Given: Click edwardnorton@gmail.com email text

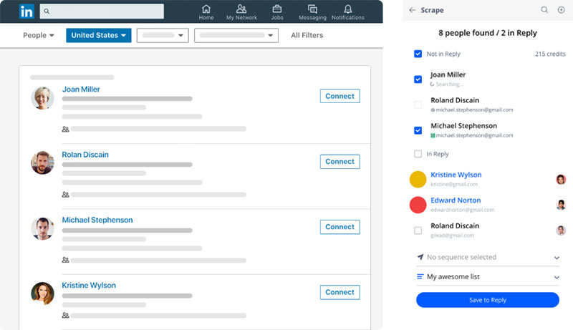Looking at the screenshot, I should tap(462, 210).
